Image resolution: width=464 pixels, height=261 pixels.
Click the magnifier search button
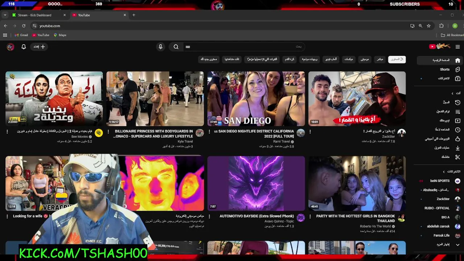[176, 46]
